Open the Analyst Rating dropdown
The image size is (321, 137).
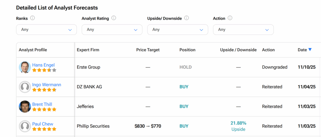(x=112, y=30)
